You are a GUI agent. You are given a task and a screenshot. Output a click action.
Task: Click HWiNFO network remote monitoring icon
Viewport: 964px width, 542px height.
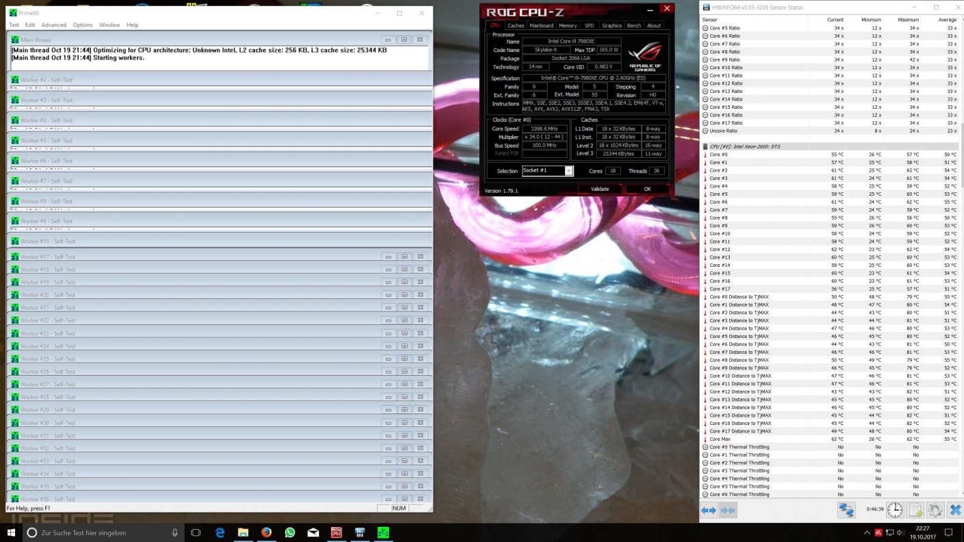[846, 511]
